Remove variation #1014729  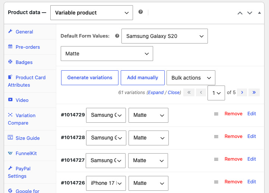pyautogui.click(x=234, y=114)
